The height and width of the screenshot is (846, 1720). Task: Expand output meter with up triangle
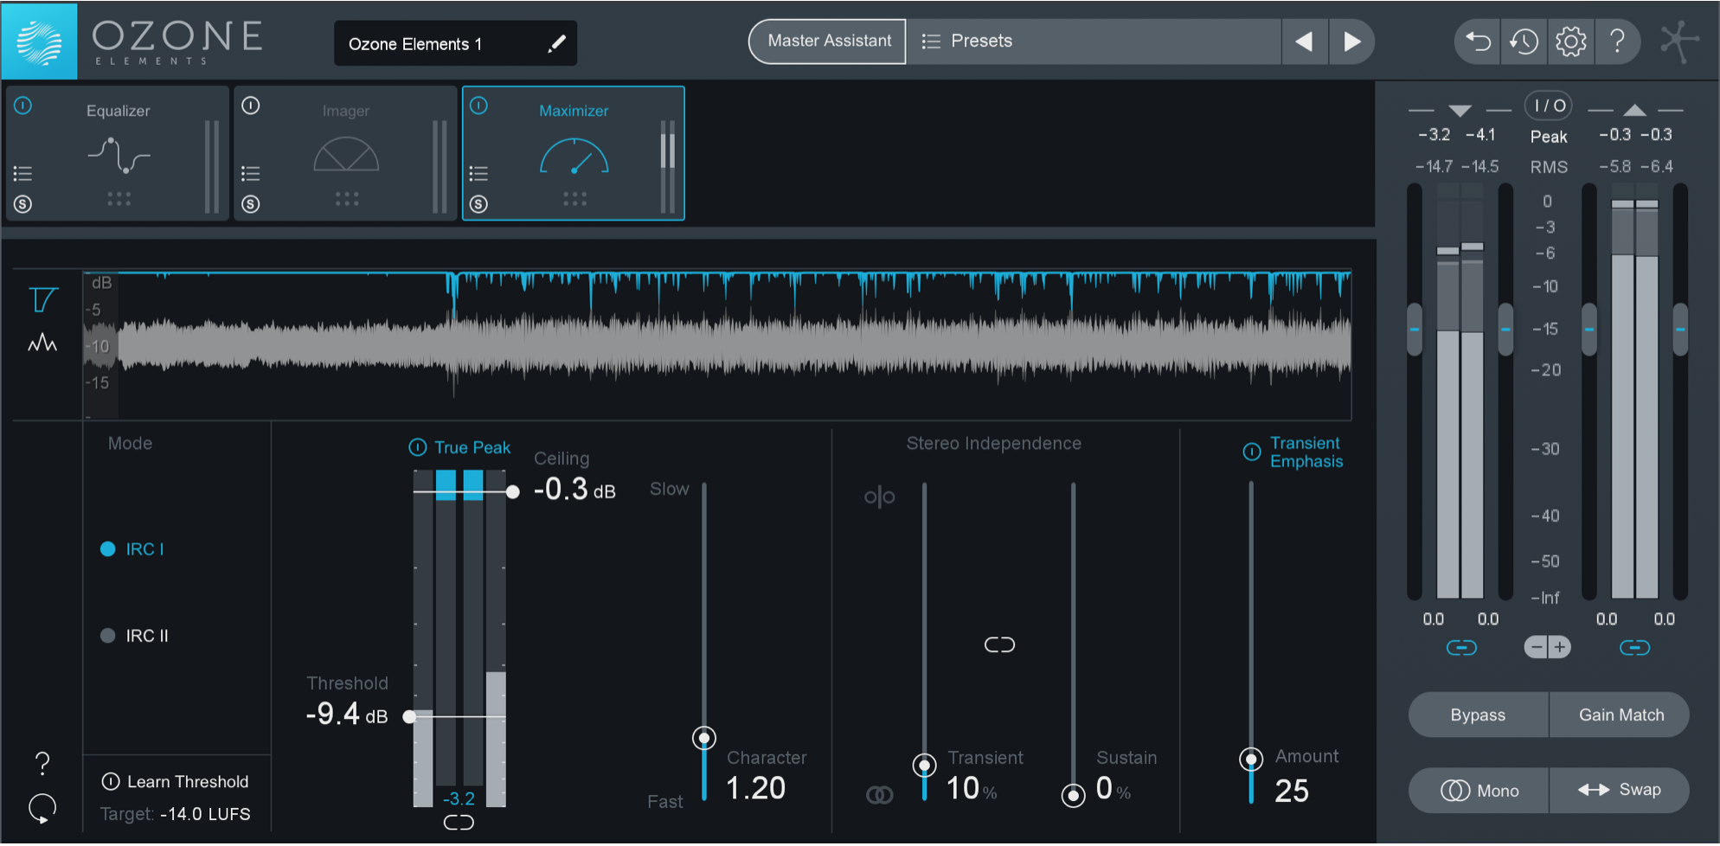[x=1634, y=110]
